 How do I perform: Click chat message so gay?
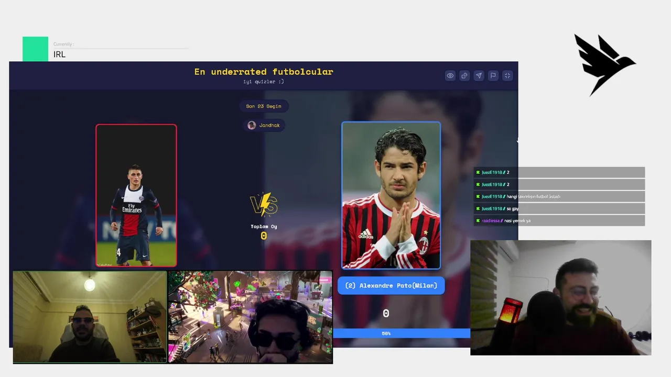[x=513, y=208]
